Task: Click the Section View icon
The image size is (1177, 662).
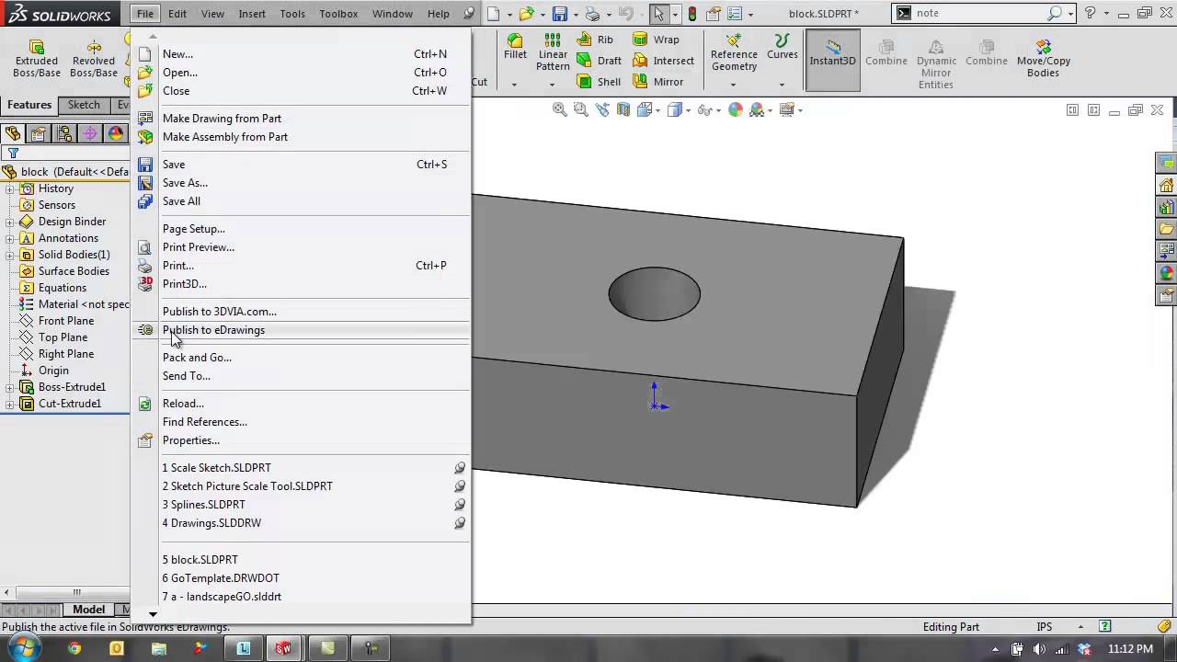Action: tap(623, 109)
